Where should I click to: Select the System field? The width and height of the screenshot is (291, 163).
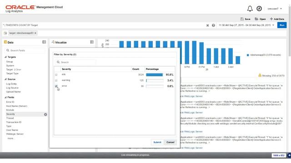[10, 66]
